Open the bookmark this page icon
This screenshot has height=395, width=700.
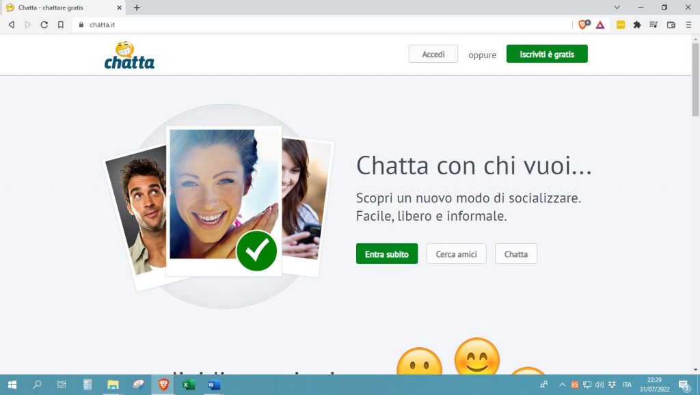tap(62, 25)
